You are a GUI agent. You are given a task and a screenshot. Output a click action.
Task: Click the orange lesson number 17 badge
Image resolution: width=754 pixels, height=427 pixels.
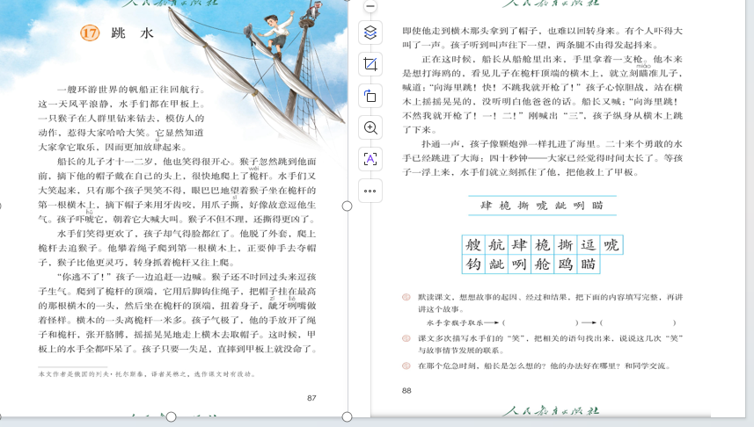click(90, 33)
